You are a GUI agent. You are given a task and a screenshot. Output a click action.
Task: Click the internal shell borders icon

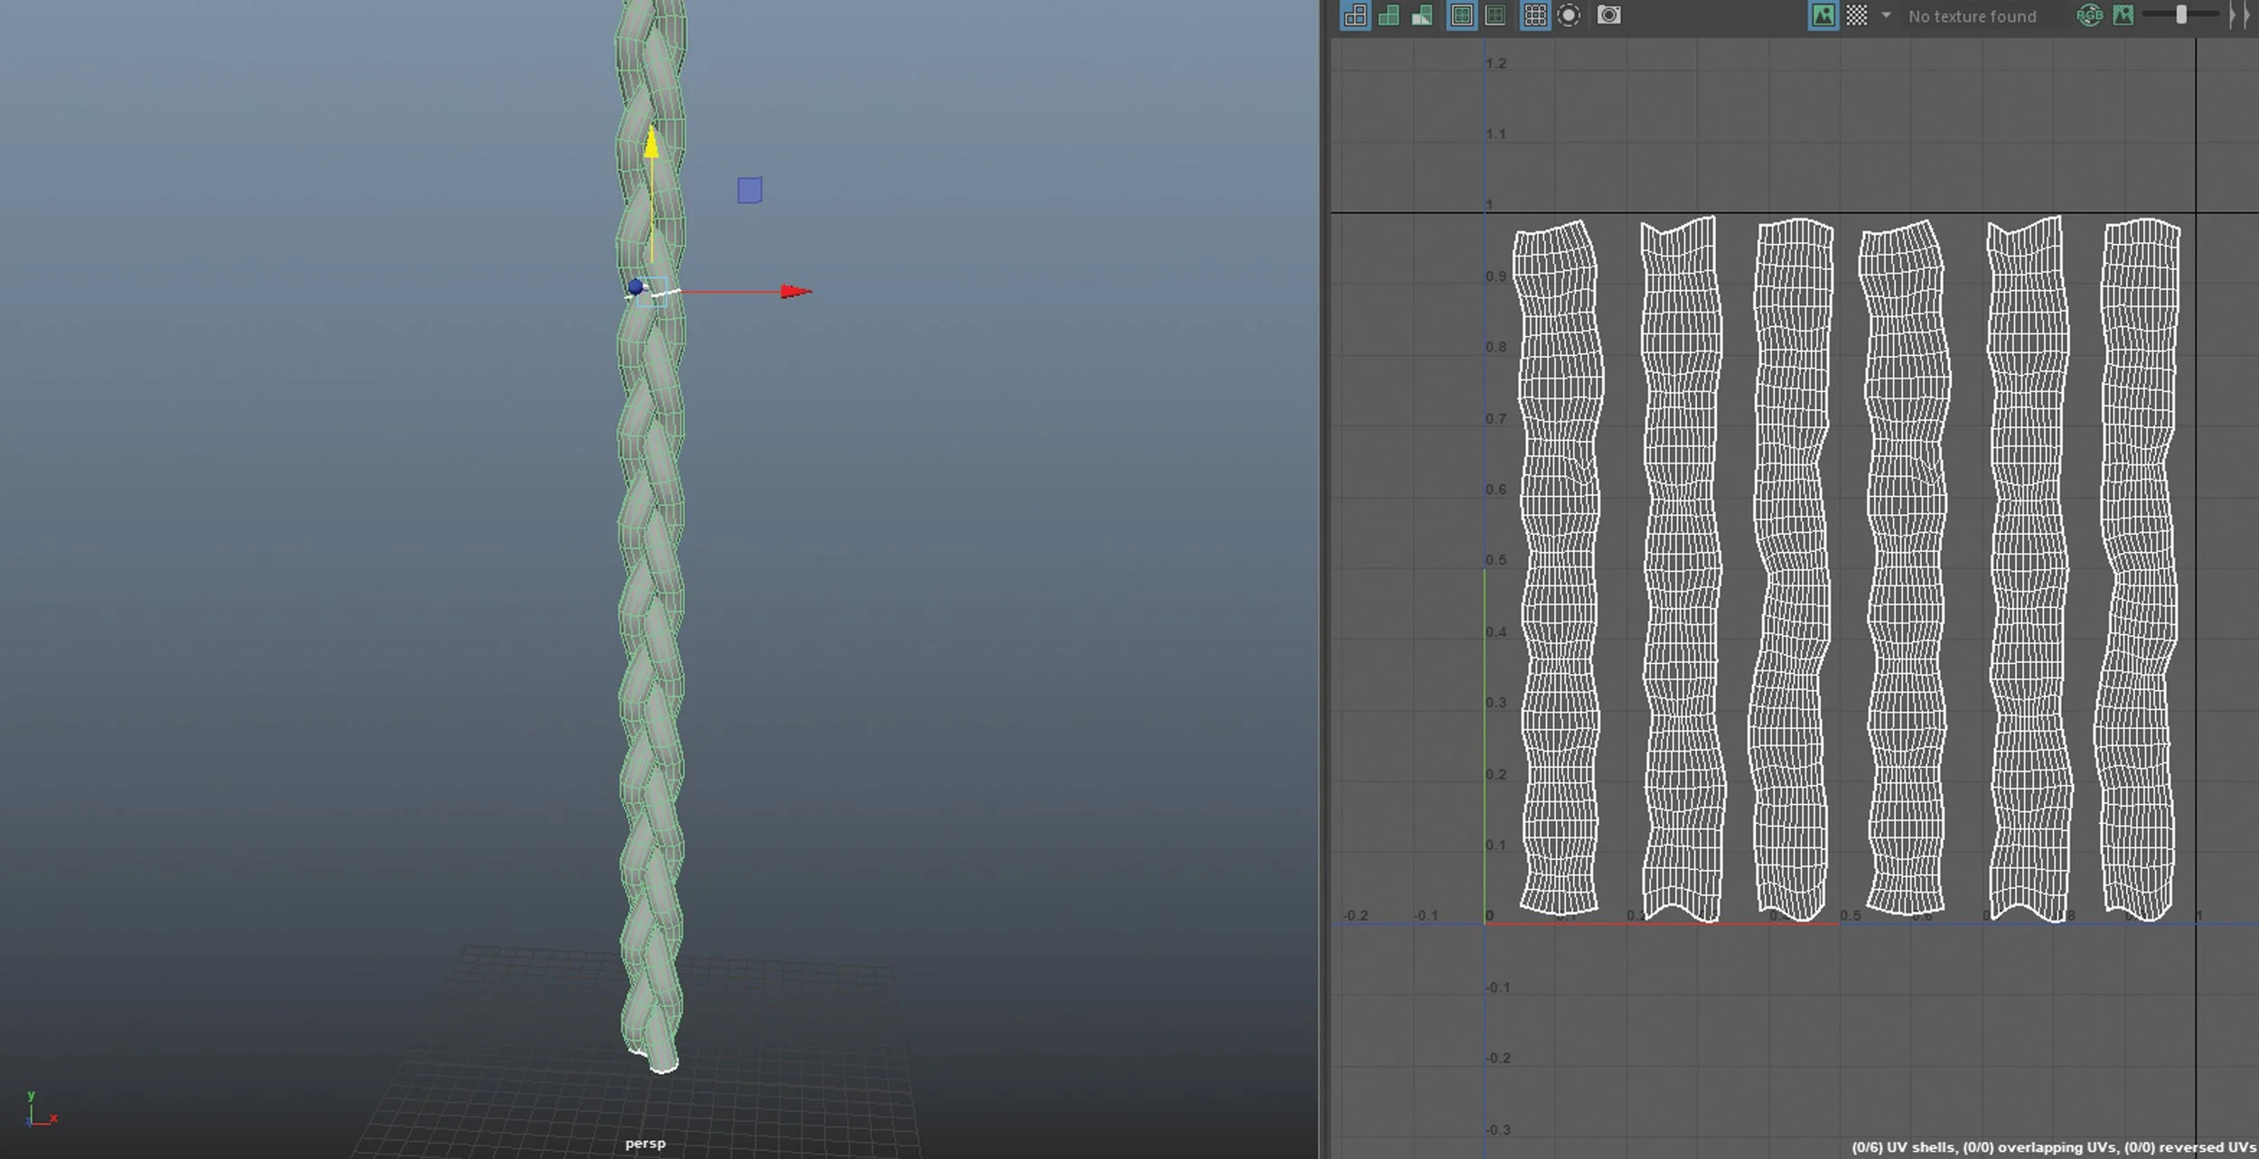tap(1495, 15)
